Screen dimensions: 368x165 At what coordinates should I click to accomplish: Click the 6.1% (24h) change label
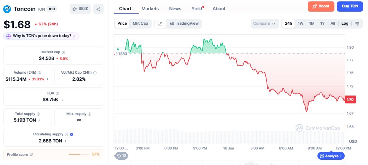(x=46, y=24)
